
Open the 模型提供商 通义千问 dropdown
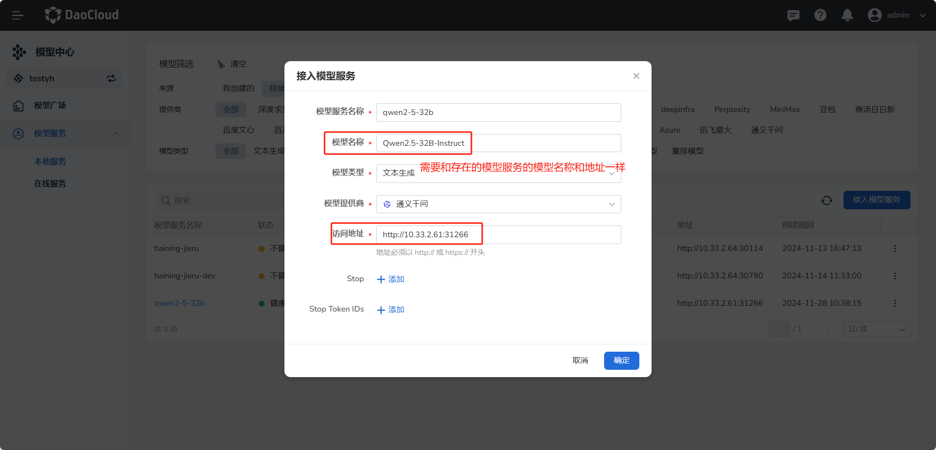click(498, 204)
